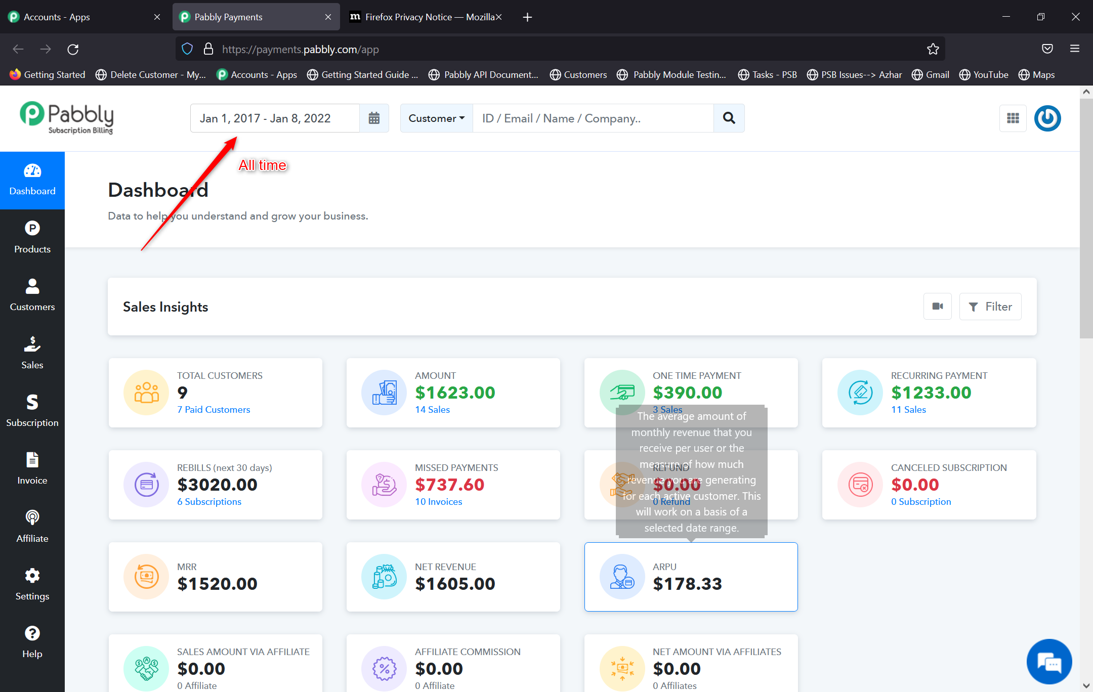Click the Pabbly Subscription Billing logo

click(x=66, y=118)
